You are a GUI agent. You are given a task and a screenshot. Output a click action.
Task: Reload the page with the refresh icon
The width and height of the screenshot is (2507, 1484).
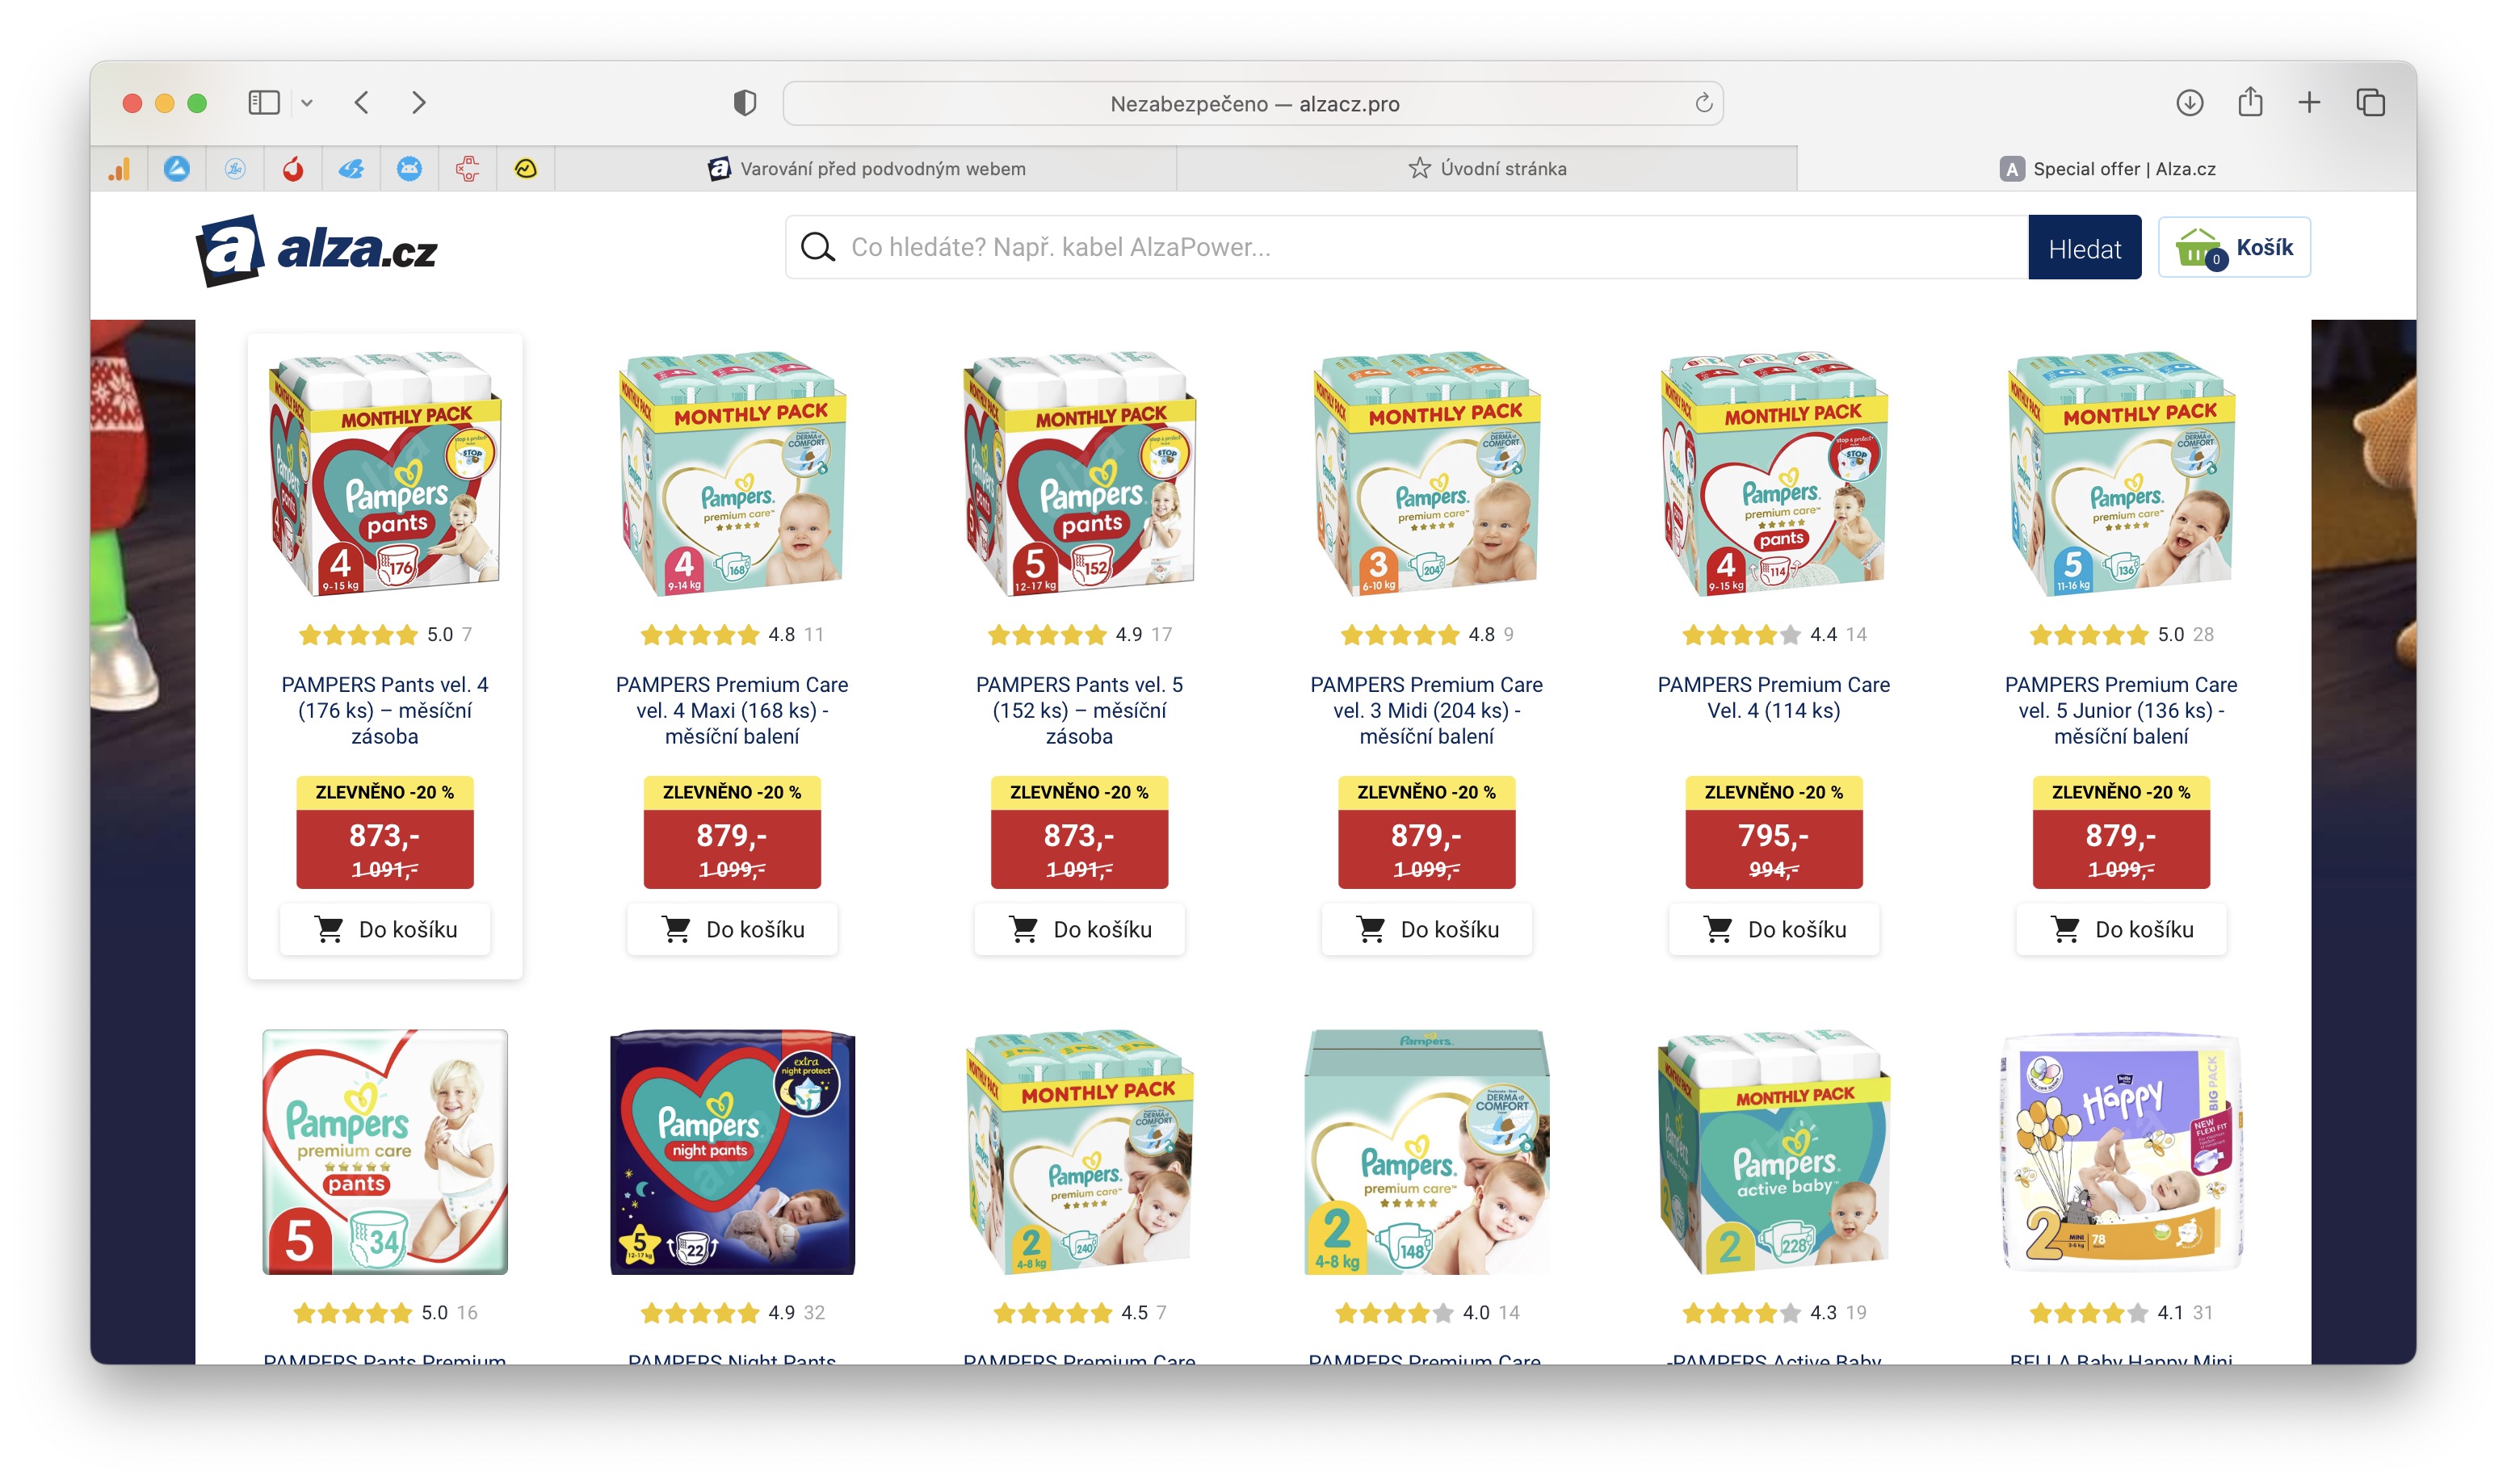1703,103
